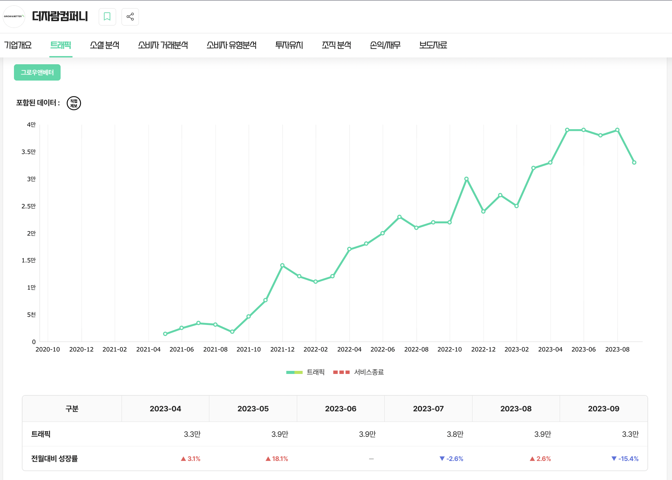Click the last data point on the chart line

point(634,162)
